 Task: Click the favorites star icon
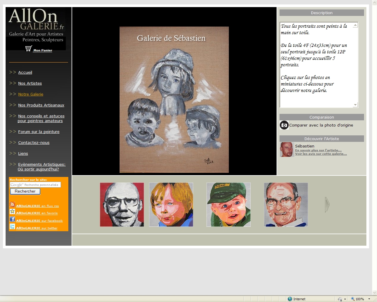coord(12,211)
